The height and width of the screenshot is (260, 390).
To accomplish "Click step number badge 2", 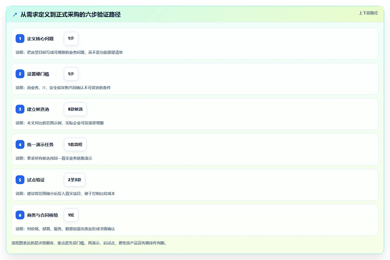I will pyautogui.click(x=20, y=74).
